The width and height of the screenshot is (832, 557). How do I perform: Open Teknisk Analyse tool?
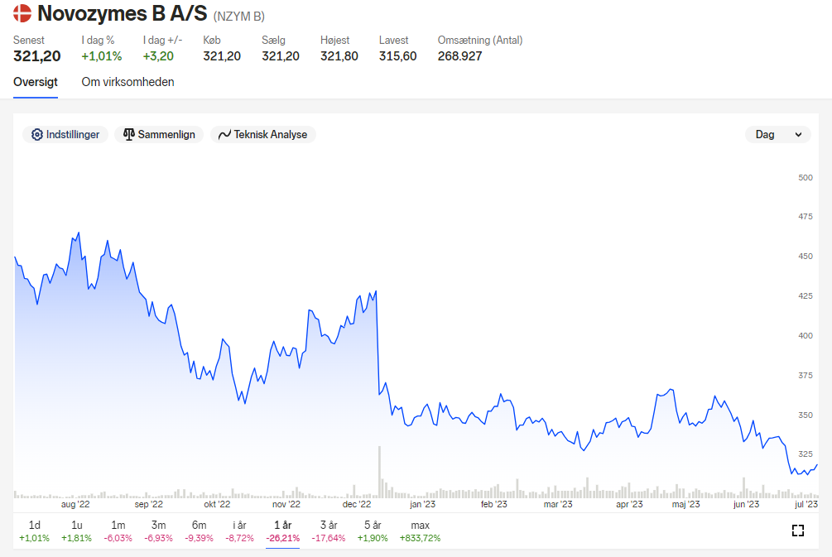[263, 134]
